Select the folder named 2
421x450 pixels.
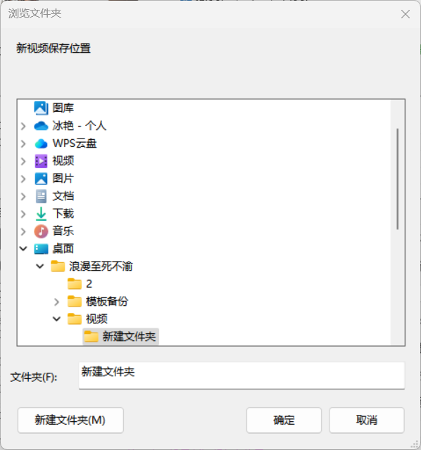click(x=80, y=284)
